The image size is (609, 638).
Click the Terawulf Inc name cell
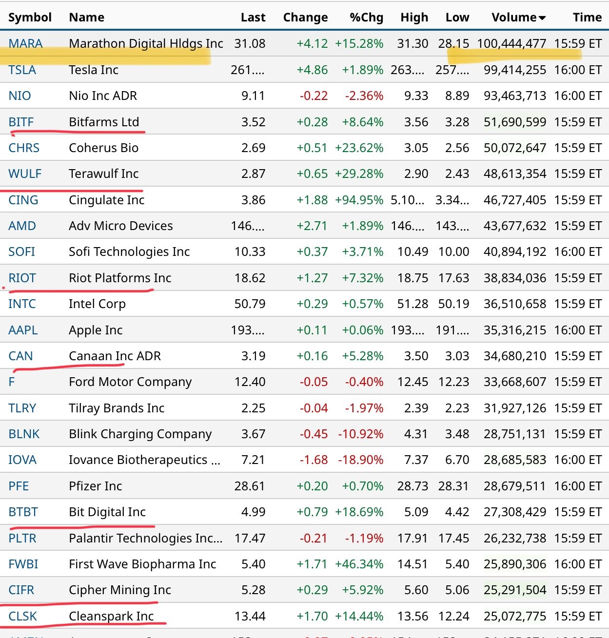coord(104,174)
